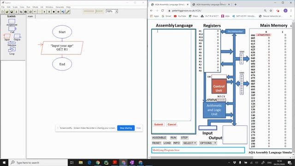Reload the browser page
Image resolution: width=295 pixels, height=166 pixels.
[x=163, y=11]
